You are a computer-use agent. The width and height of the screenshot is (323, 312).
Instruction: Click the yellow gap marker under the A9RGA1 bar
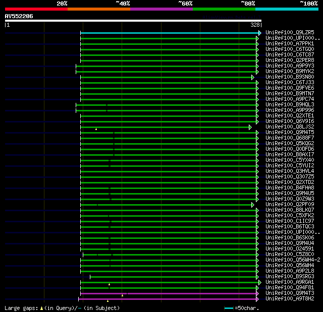[x=109, y=284]
